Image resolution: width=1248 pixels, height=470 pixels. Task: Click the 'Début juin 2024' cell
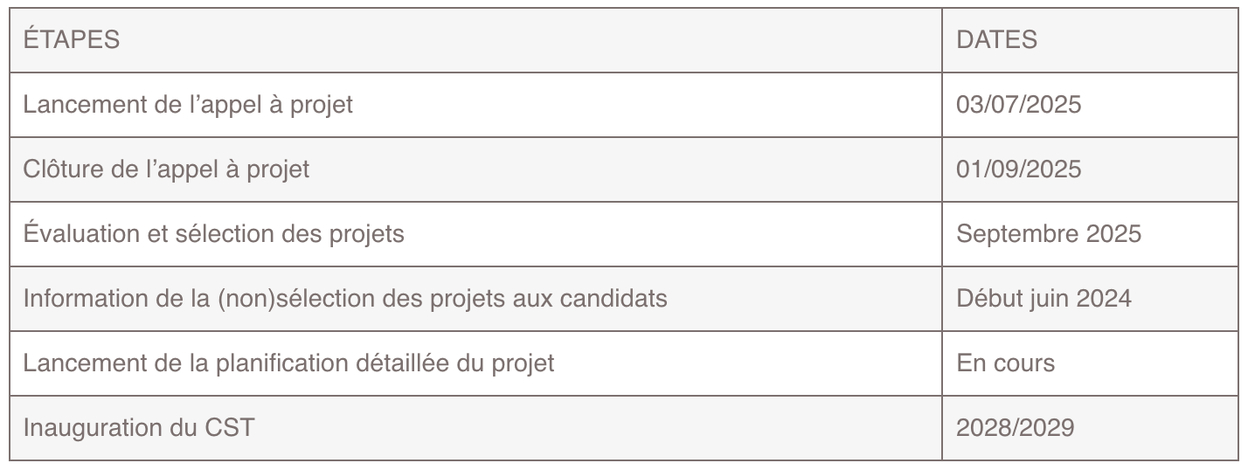(x=1043, y=299)
